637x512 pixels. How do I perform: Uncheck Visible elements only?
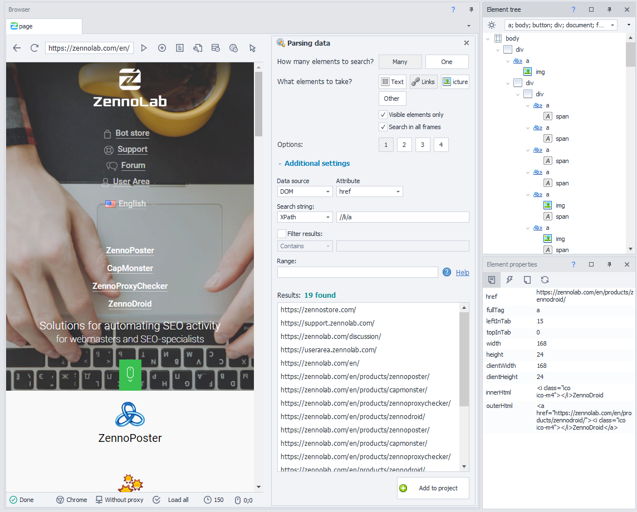coord(383,115)
